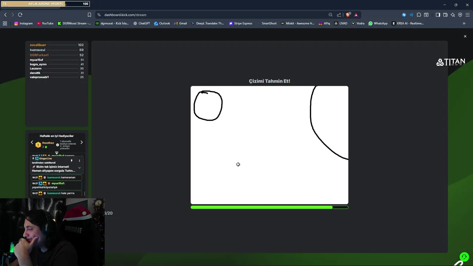Screen dimensions: 473x266
Task: Open the ChatGPT bookmark
Action: [x=142, y=23]
